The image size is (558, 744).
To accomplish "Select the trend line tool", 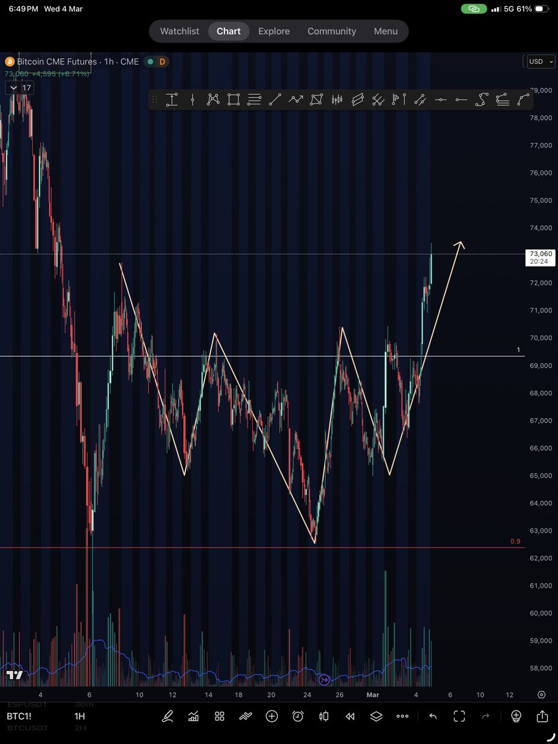I will click(275, 99).
